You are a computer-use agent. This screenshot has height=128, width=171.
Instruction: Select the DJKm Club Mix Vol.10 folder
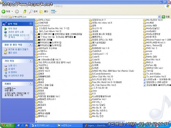(x=103, y=76)
